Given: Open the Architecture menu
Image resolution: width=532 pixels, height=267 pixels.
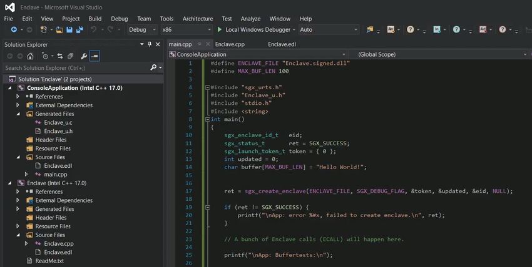Looking at the screenshot, I should tap(198, 19).
